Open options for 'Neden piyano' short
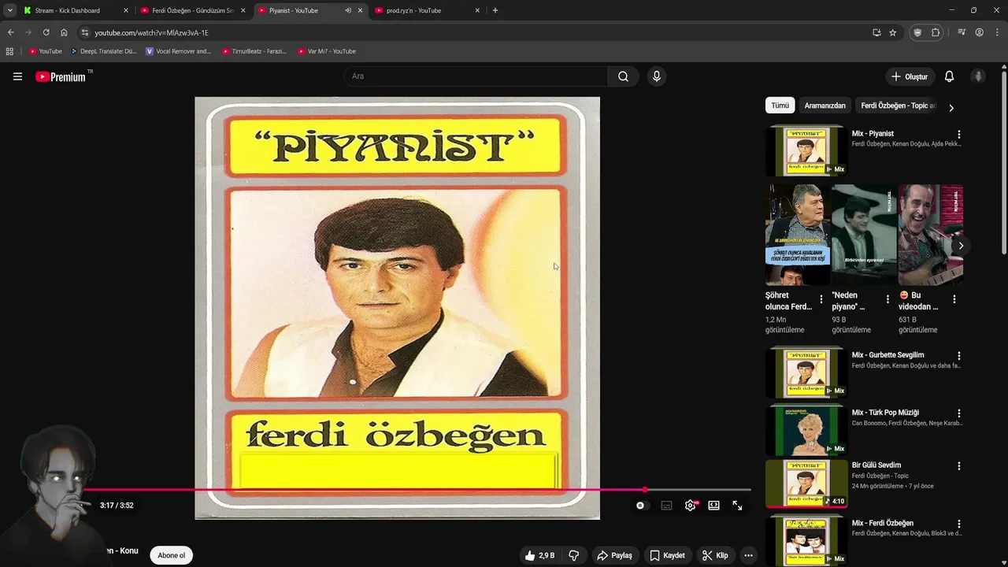1008x567 pixels. click(888, 299)
